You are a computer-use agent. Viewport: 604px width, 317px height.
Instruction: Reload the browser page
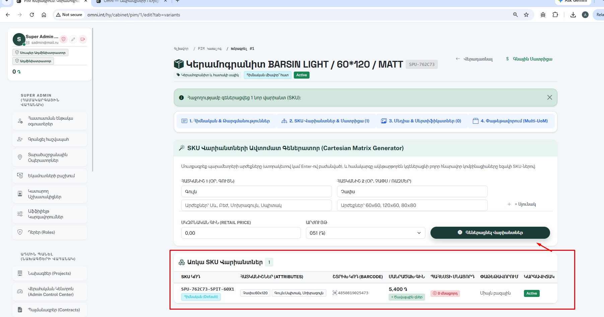[x=32, y=15]
